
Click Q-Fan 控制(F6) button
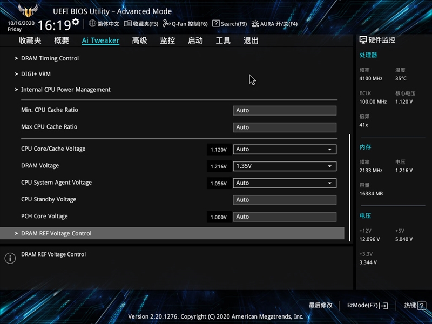pos(185,24)
